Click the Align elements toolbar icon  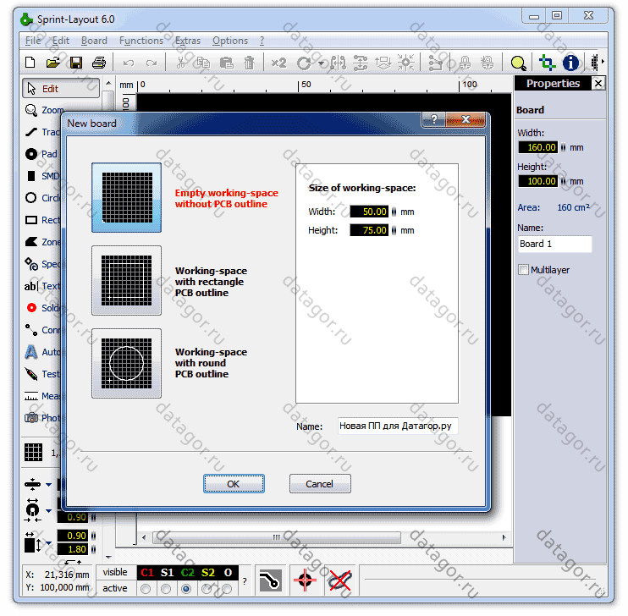pos(361,63)
